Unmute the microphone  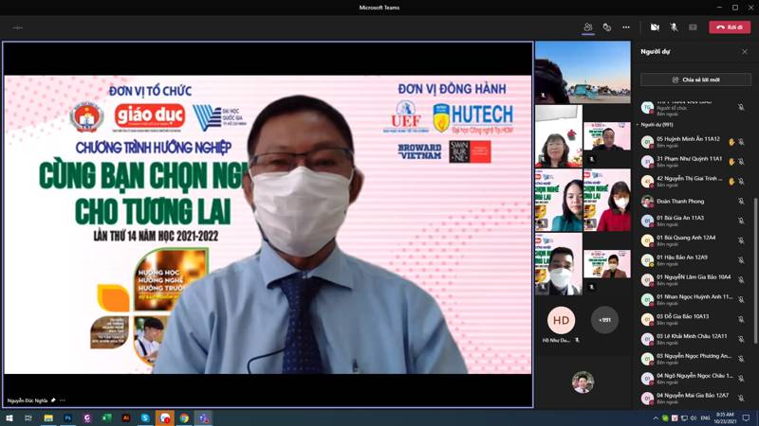[x=675, y=27]
